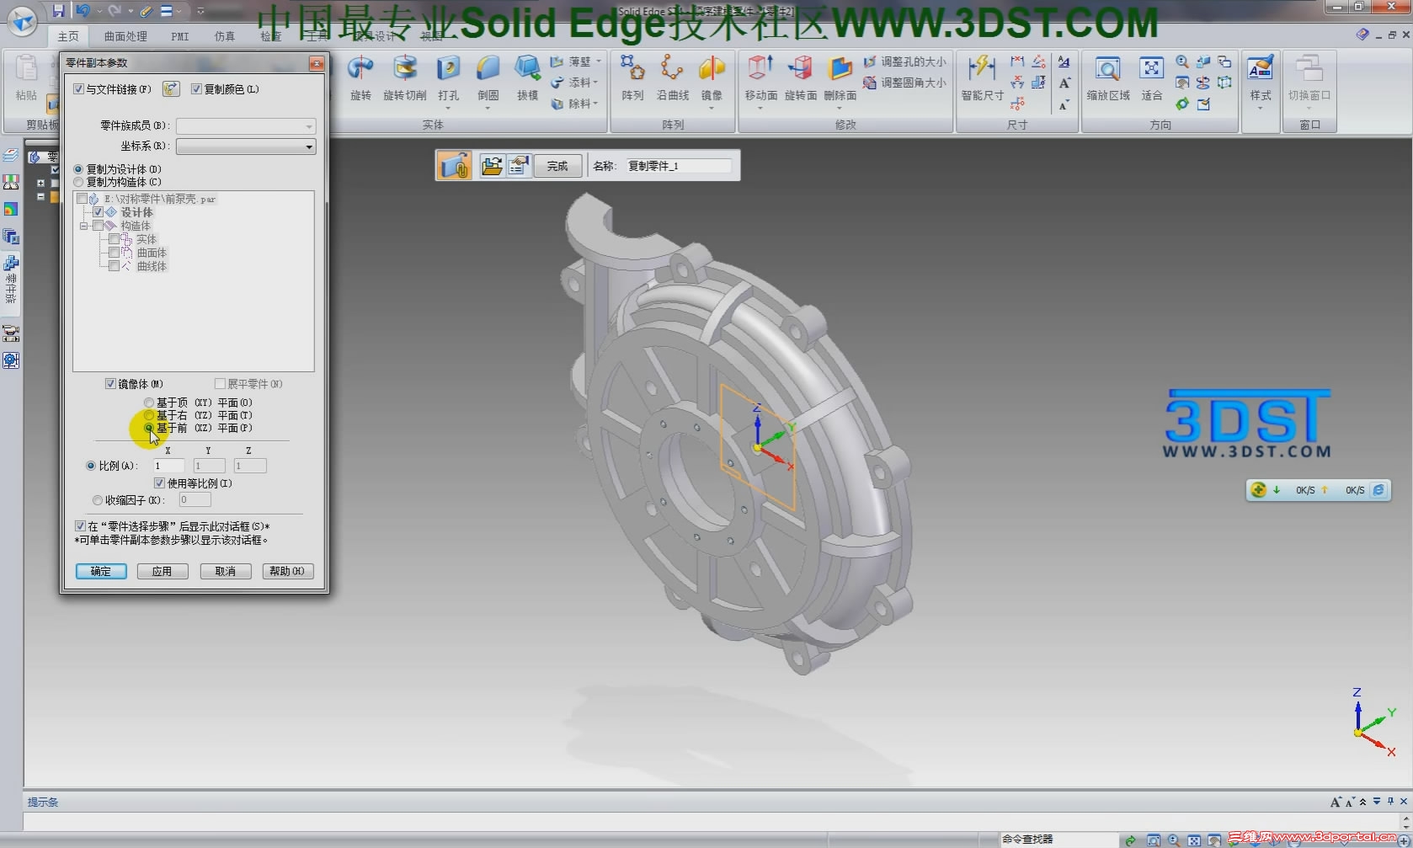The image size is (1413, 848).
Task: Switch to the Simulation (仿真) ribbon tab
Action: pyautogui.click(x=225, y=36)
